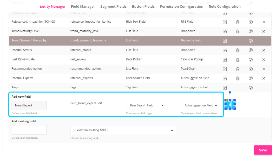
Task: Focus the Add existing field label input
Action: (x=29, y=130)
